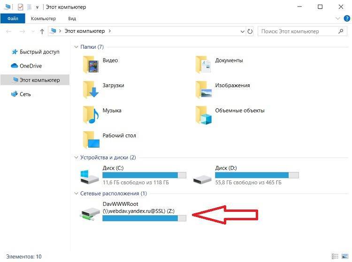Open the Файл menu

[x=13, y=18]
